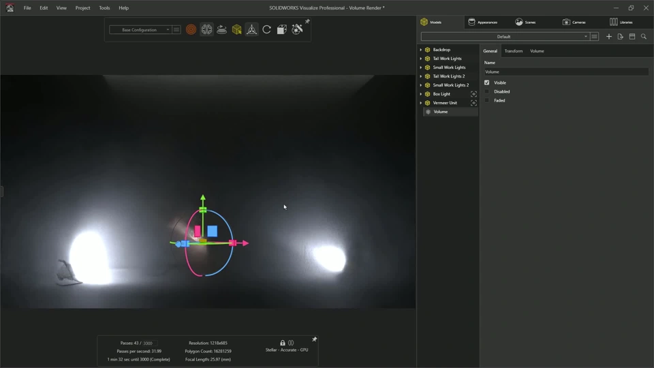Open the Transform sub-tab
The image size is (654, 368).
[x=514, y=51]
